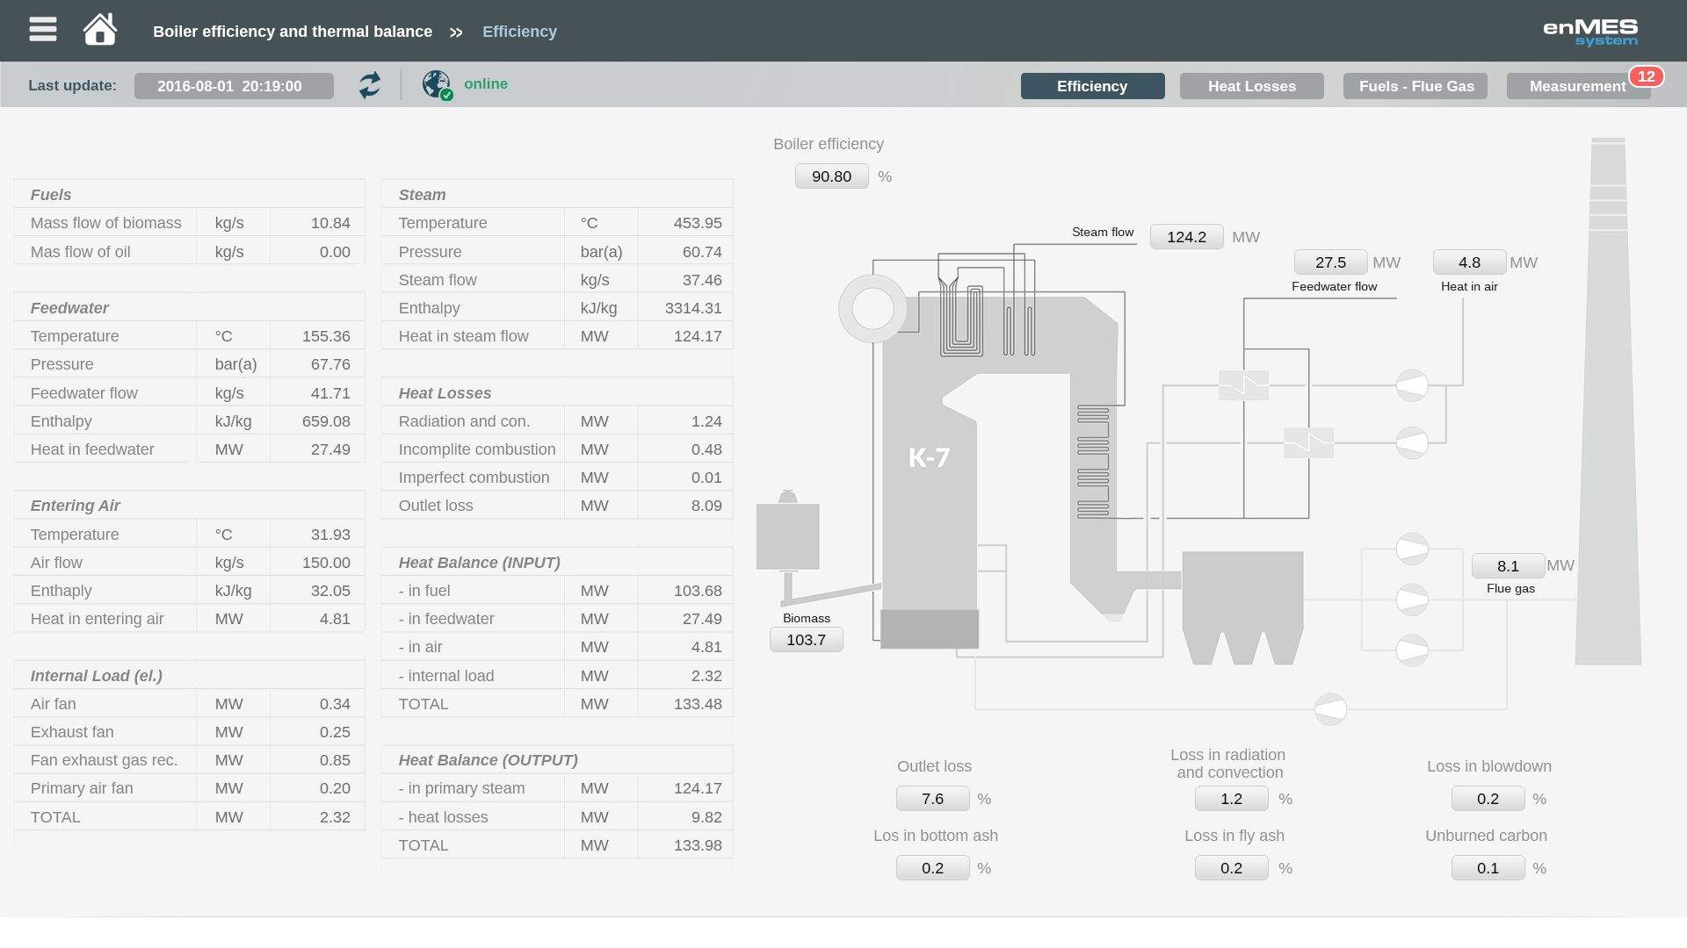This screenshot has width=1687, height=948.
Task: Click the biomass silo graphic
Action: tap(787, 535)
